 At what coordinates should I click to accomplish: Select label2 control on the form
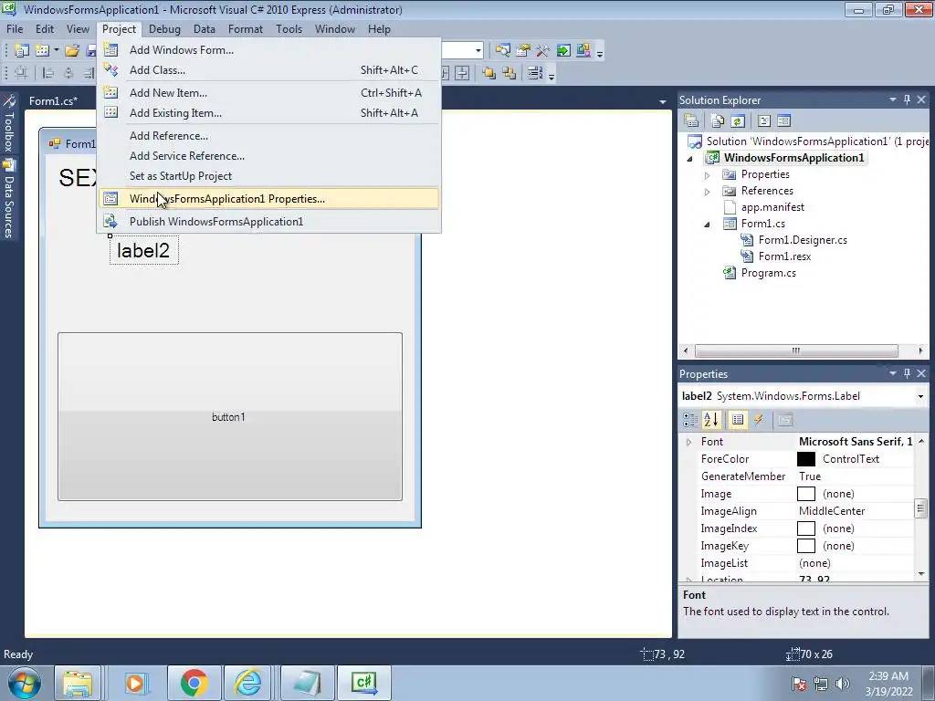coord(143,250)
